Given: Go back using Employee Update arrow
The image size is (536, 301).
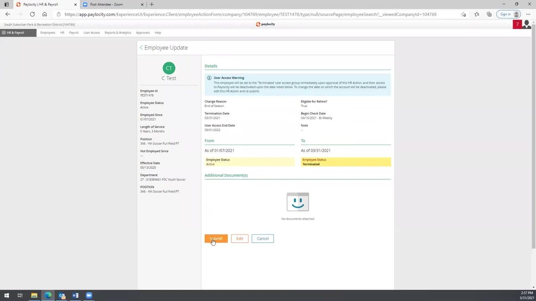Looking at the screenshot, I should [141, 48].
